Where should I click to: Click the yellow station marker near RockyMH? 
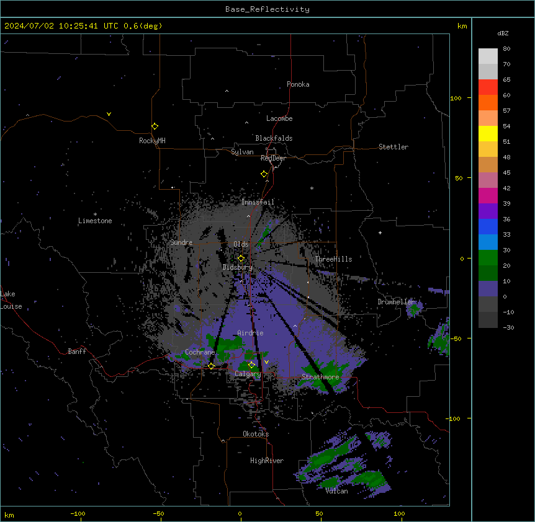(155, 126)
